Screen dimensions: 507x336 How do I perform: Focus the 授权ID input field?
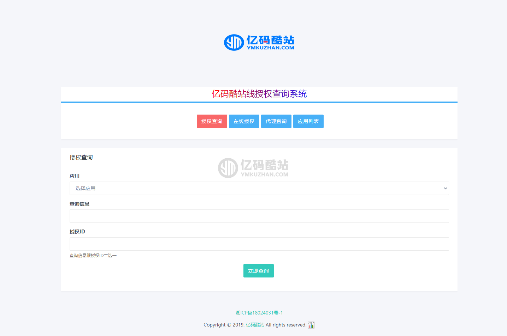259,244
